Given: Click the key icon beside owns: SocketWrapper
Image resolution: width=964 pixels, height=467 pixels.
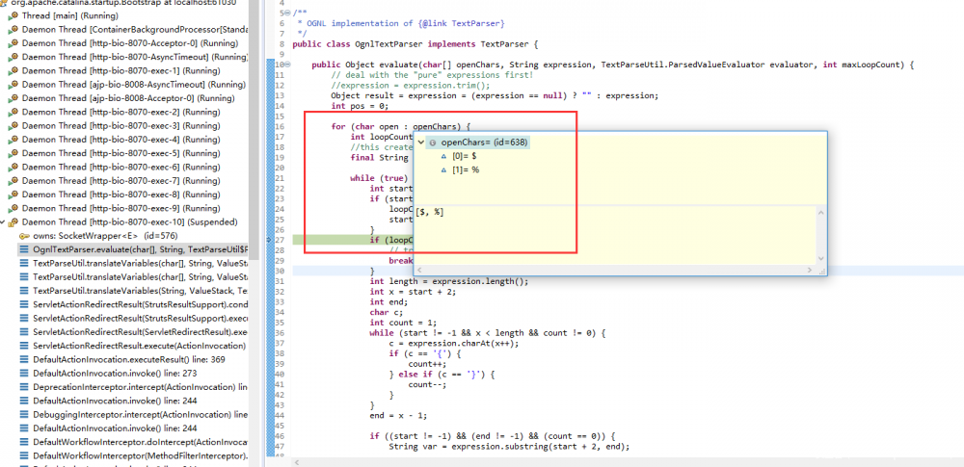Looking at the screenshot, I should click(x=25, y=236).
